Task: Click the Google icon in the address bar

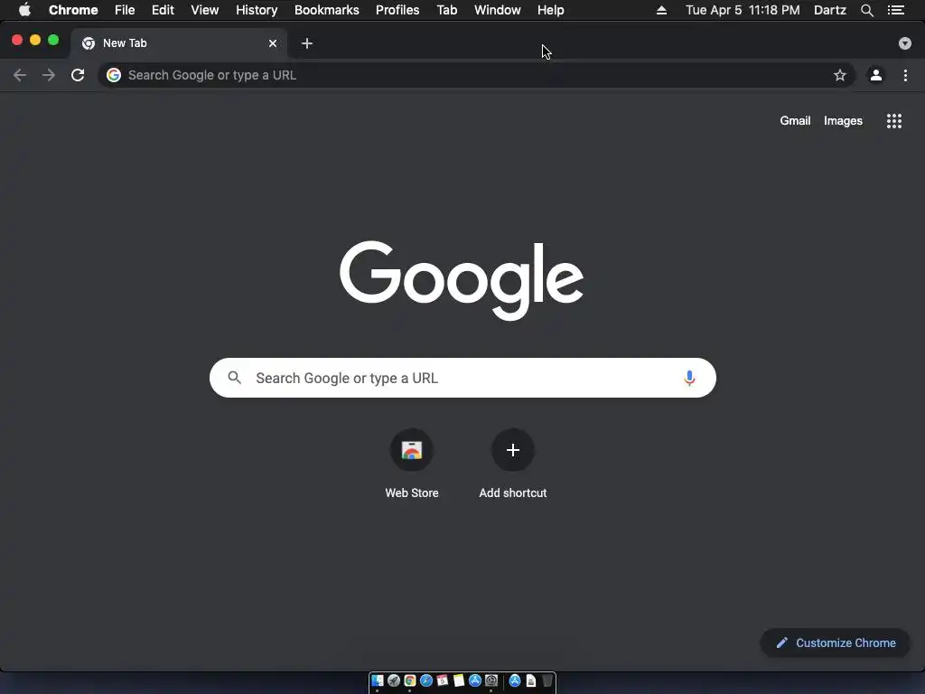Action: click(114, 75)
